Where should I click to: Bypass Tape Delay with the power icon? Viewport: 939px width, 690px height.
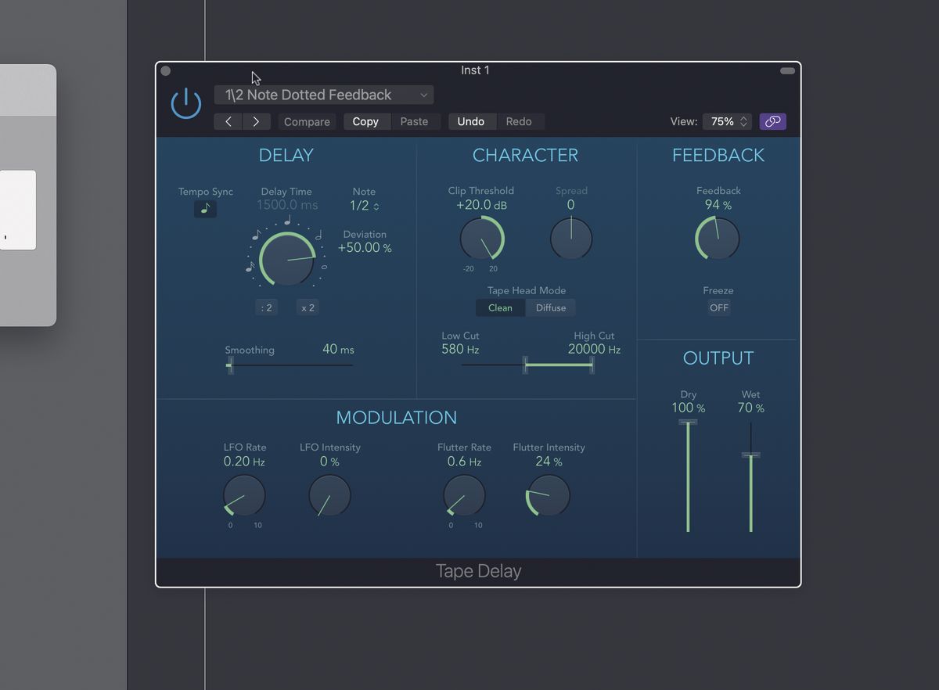(x=186, y=103)
